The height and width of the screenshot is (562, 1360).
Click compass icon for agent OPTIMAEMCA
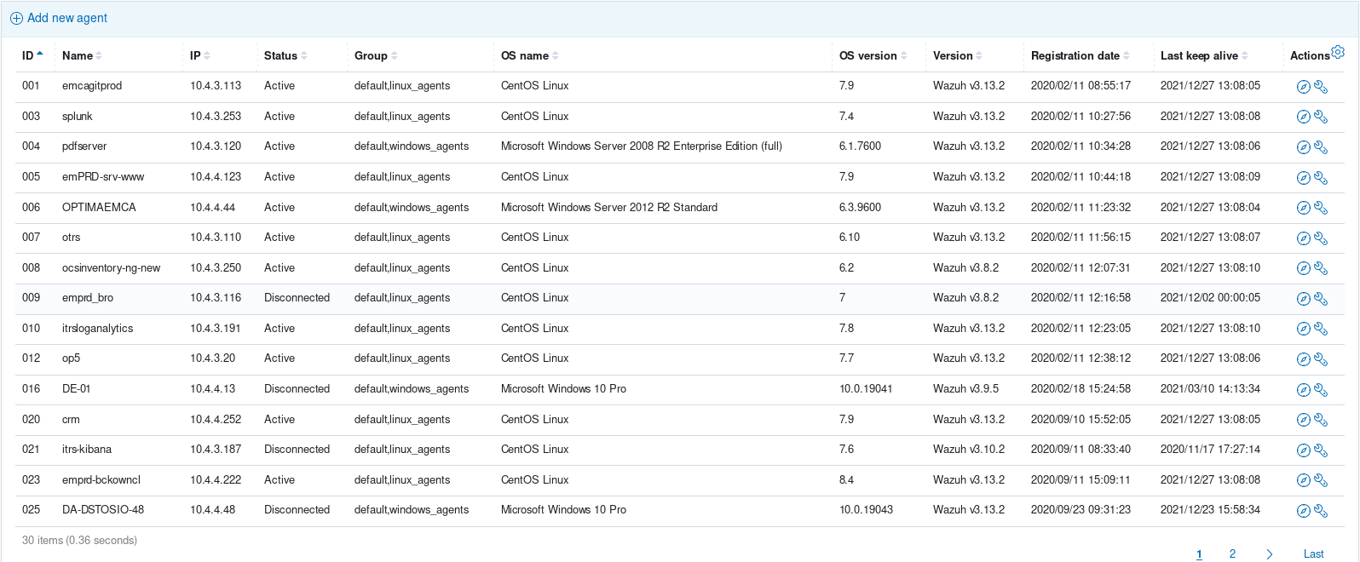coord(1303,208)
